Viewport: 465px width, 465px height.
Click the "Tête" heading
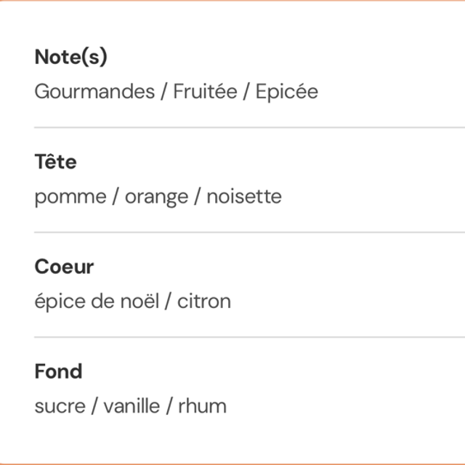pos(55,162)
